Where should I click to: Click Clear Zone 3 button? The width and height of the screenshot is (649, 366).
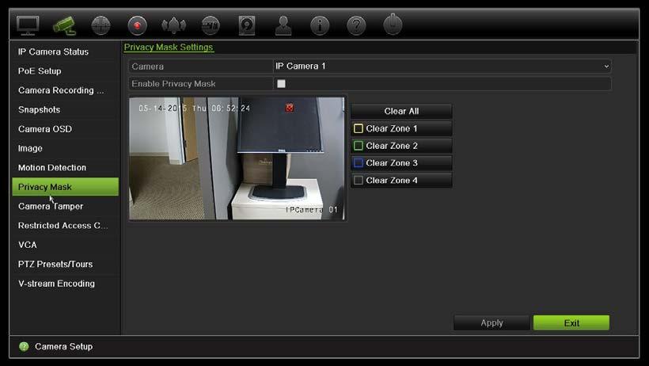tap(401, 163)
